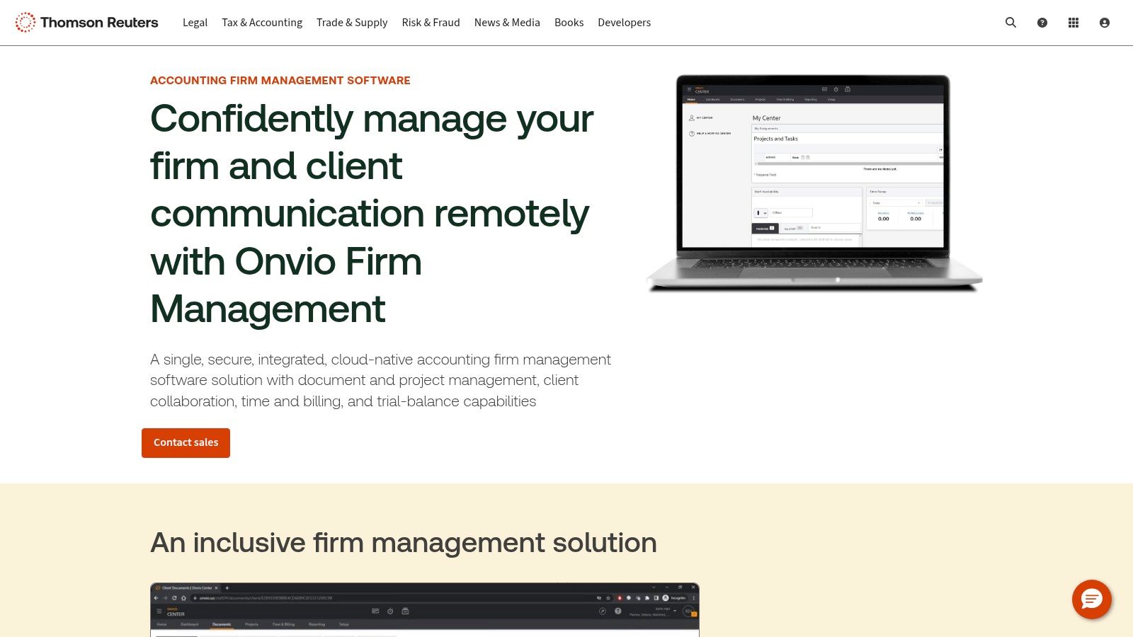Click the Documents tab in bottom screenshot
The width and height of the screenshot is (1133, 637).
pos(222,624)
